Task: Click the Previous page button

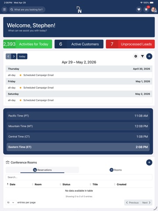Action: (133, 203)
